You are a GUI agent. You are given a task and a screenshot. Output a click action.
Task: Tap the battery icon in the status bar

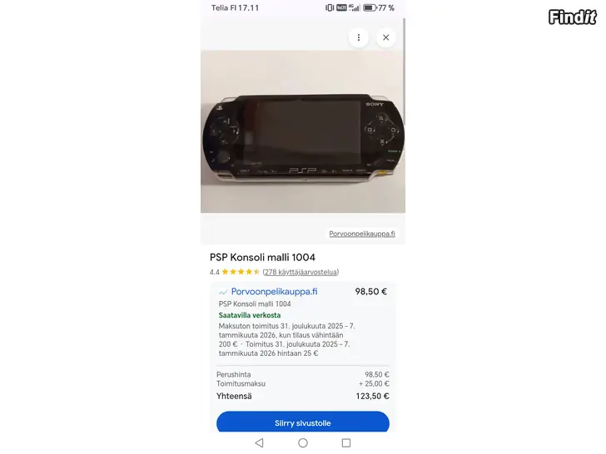coord(370,7)
